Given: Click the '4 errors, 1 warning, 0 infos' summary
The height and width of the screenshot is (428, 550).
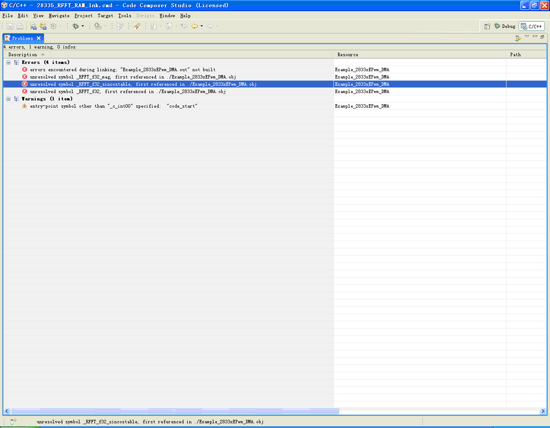Looking at the screenshot, I should point(40,47).
